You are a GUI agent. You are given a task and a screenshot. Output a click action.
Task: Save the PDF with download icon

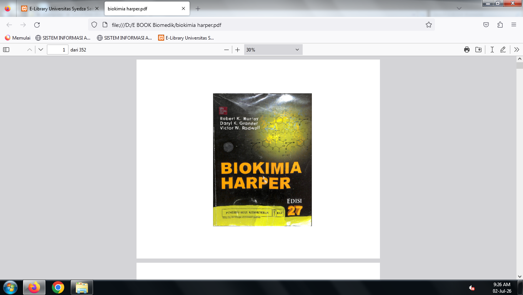point(478,50)
